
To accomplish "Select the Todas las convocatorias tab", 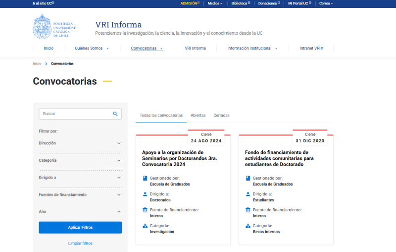I will coord(161,116).
